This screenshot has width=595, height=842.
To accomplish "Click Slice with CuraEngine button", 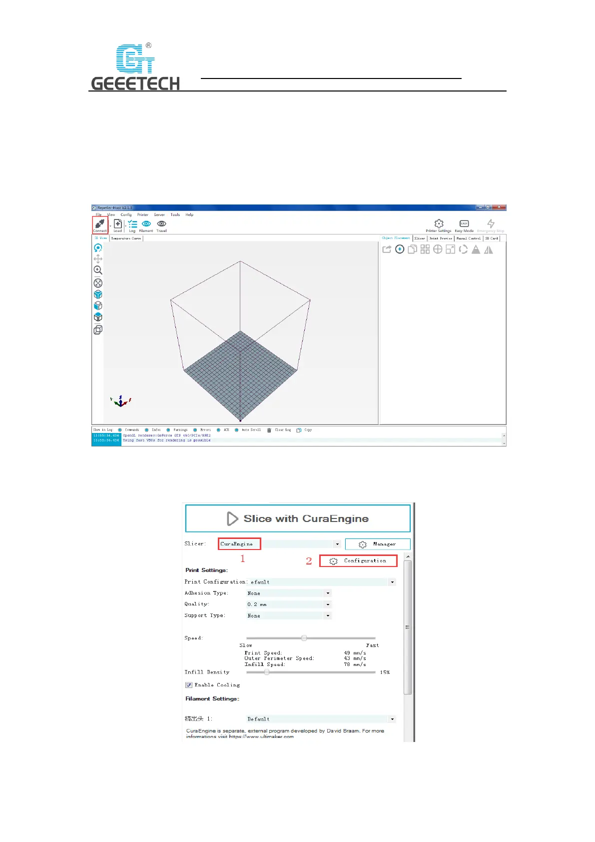I will coord(298,518).
